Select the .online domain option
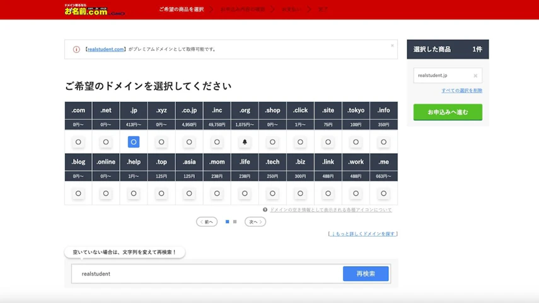539x303 pixels. click(106, 193)
